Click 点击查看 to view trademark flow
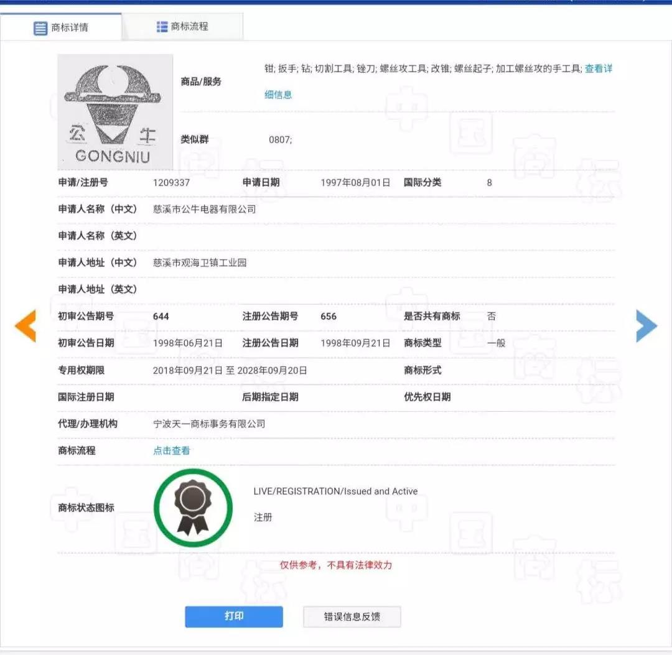This screenshot has width=672, height=655. coord(172,450)
